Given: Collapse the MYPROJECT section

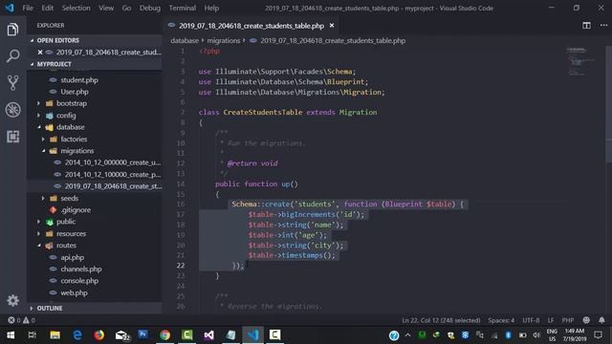Looking at the screenshot, I should [95, 64].
